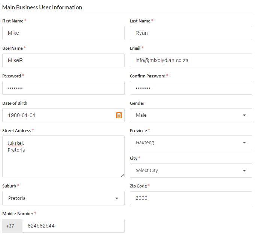256x235 pixels.
Task: Click the Street Address resize handle
Action: (122, 175)
